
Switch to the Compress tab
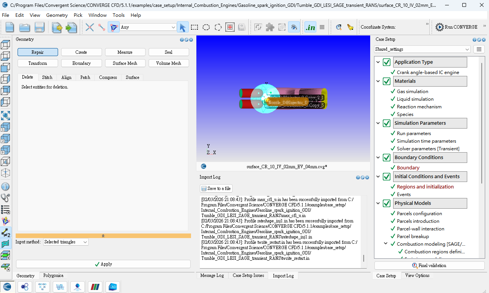[108, 77]
